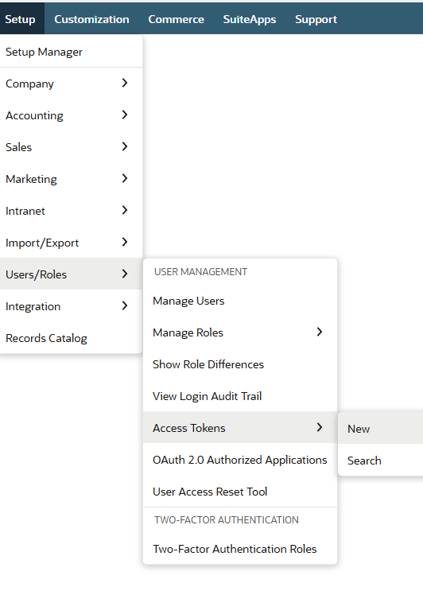Open Records Catalog
Image resolution: width=423 pixels, height=591 pixels.
[x=71, y=338]
